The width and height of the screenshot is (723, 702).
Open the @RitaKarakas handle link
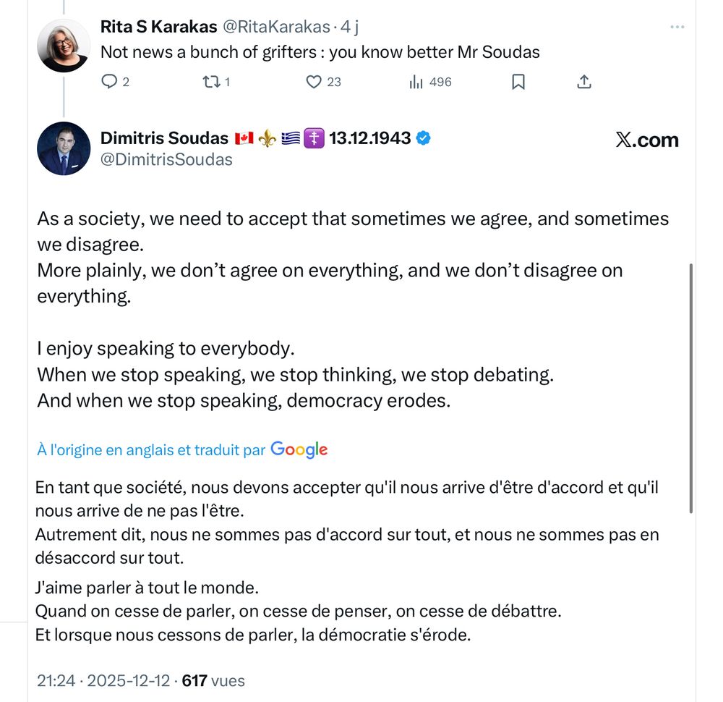point(275,28)
